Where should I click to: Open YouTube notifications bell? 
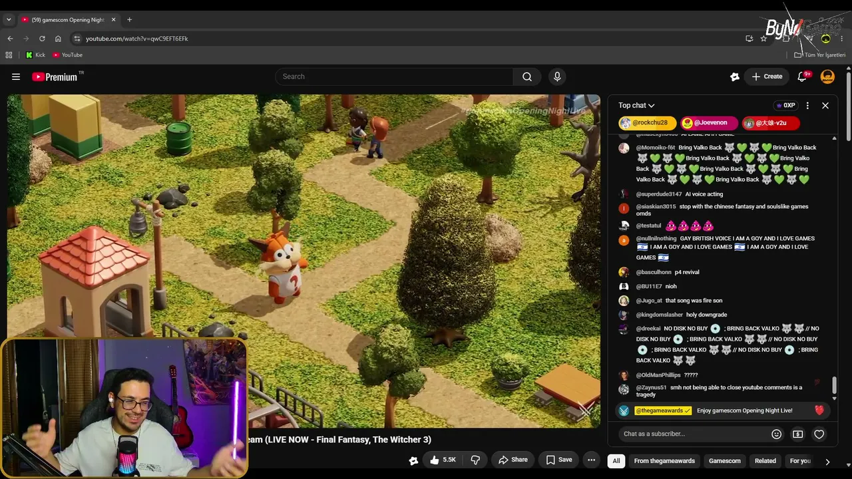pyautogui.click(x=803, y=77)
